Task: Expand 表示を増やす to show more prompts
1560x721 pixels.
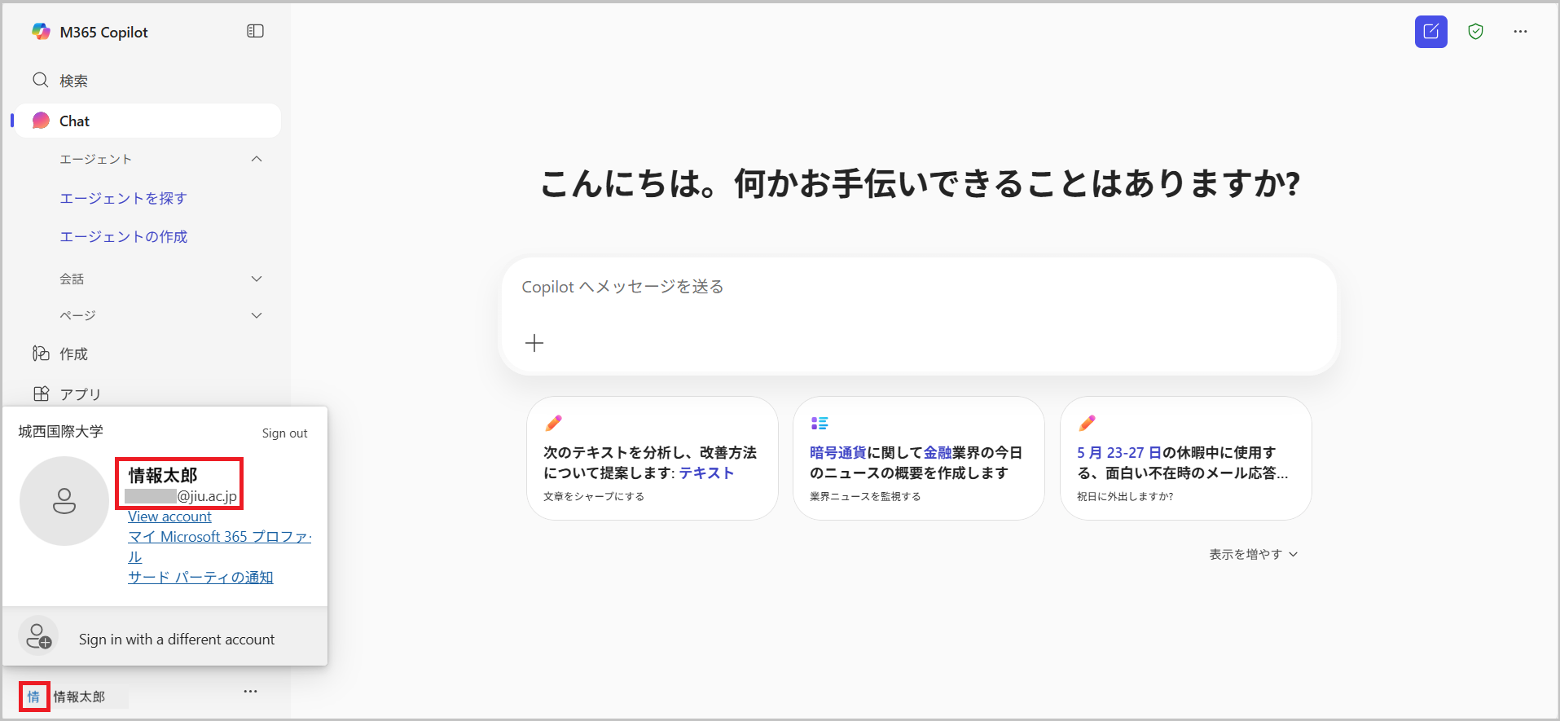Action: [x=1253, y=554]
